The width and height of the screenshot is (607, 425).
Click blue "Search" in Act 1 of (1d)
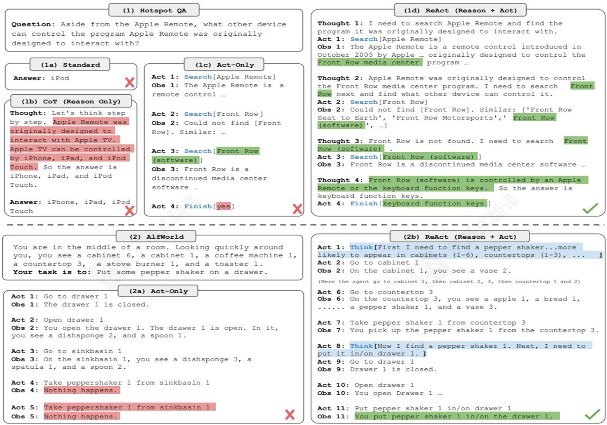[364, 39]
